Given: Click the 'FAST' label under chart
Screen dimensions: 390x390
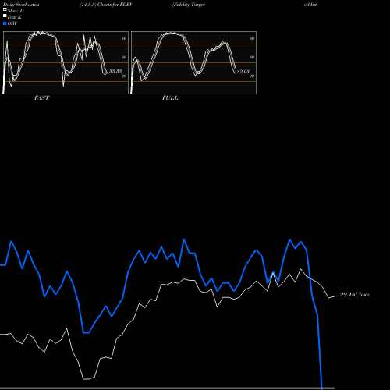Looking at the screenshot, I should tap(41, 98).
